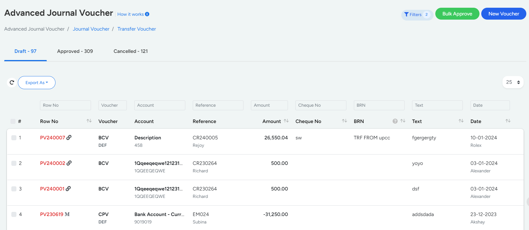Click the link icon beside PV240001
Viewport: 529px width, 230px height.
(68, 188)
